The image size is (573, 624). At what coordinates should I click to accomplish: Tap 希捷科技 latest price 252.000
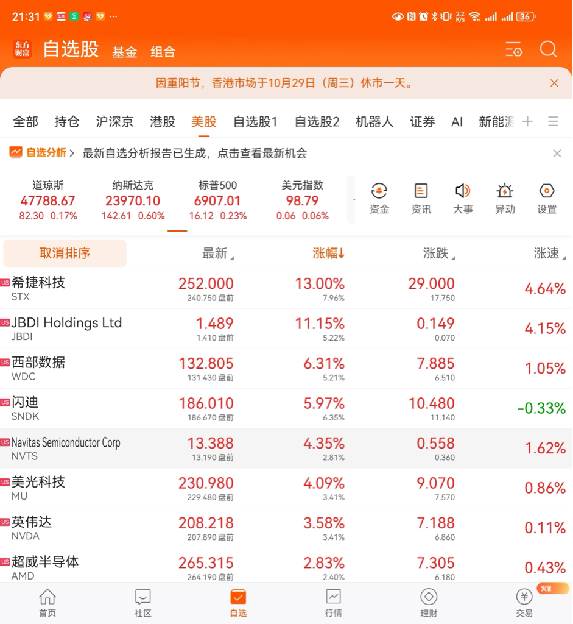tap(206, 284)
